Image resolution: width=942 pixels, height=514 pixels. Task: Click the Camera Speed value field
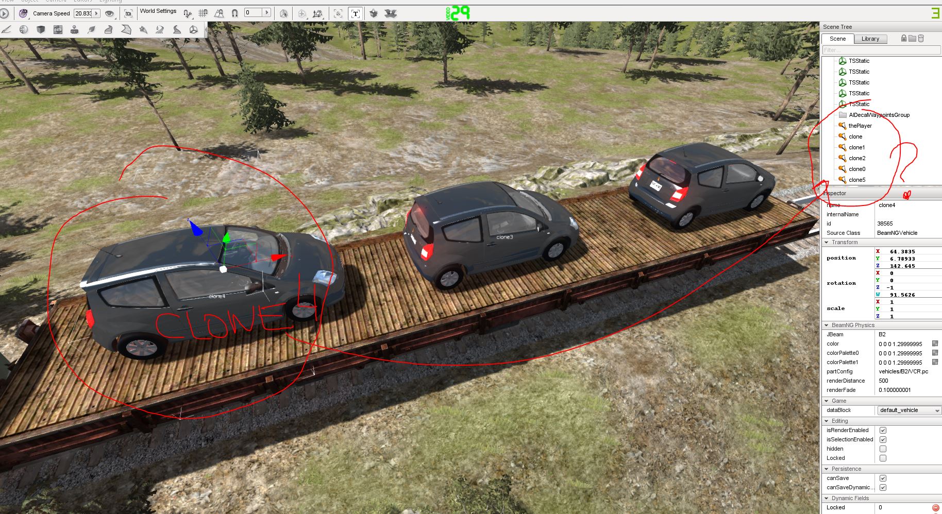[83, 13]
